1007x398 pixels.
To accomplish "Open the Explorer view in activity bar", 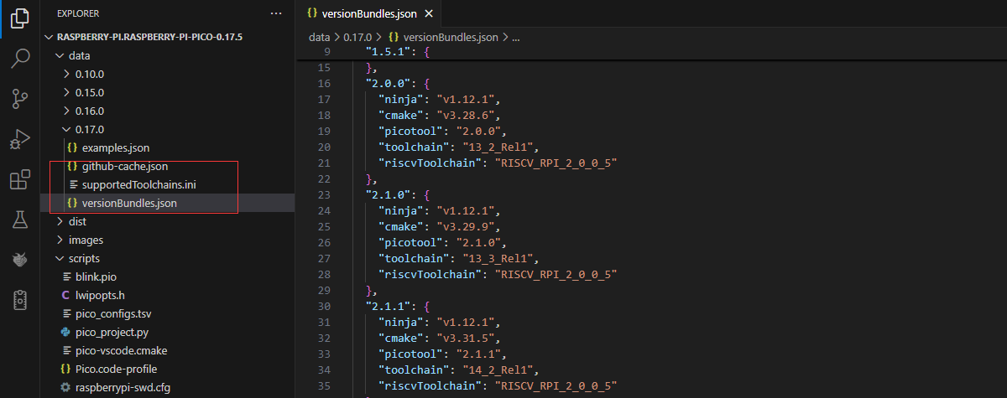I will pyautogui.click(x=20, y=19).
